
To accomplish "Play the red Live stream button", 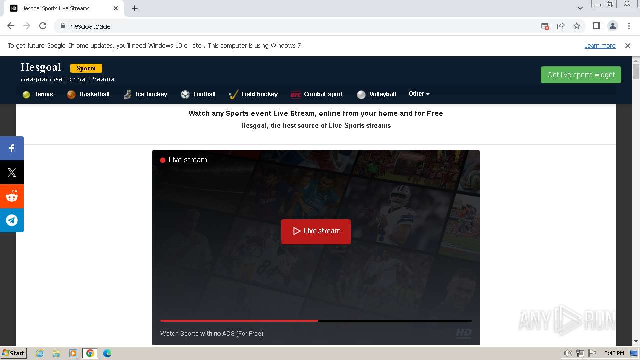I will point(316,231).
